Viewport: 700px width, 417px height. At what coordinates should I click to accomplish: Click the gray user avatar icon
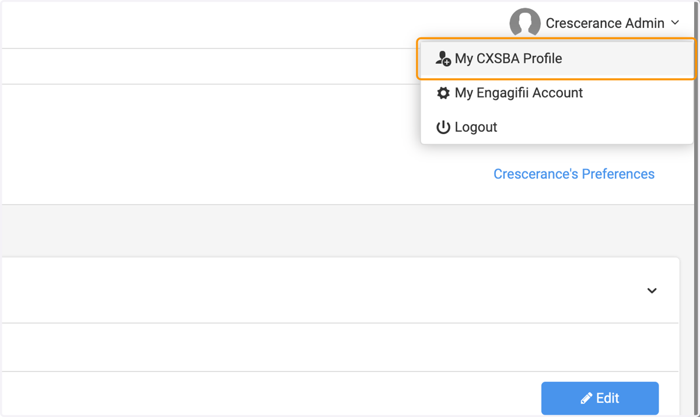pyautogui.click(x=524, y=23)
